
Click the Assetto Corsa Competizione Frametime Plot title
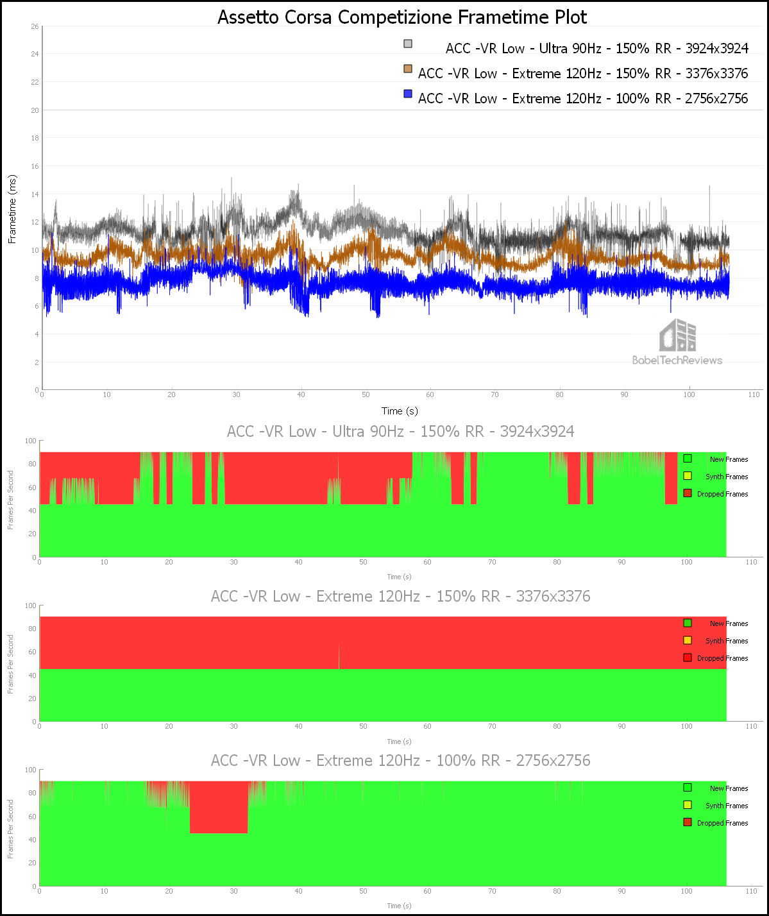[402, 17]
